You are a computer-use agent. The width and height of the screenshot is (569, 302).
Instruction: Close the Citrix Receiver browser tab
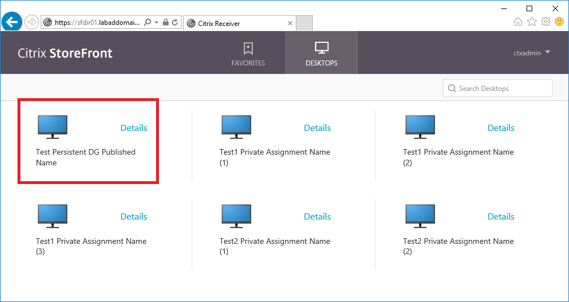click(x=290, y=23)
